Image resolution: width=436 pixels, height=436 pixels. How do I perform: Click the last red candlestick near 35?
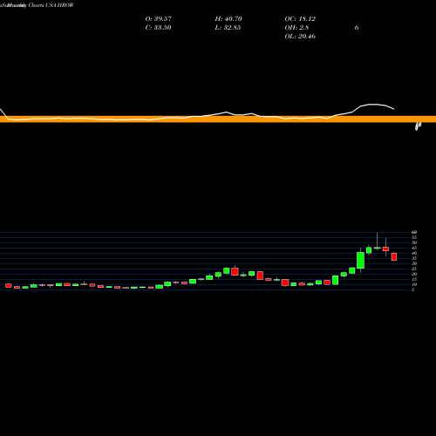pos(394,256)
